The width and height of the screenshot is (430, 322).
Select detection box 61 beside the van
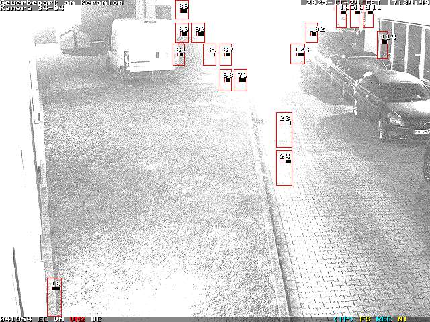179,54
